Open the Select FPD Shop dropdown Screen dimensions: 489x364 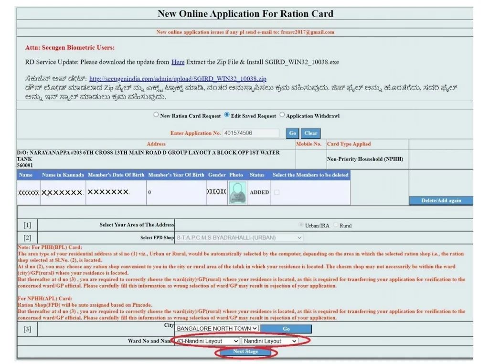pyautogui.click(x=239, y=238)
